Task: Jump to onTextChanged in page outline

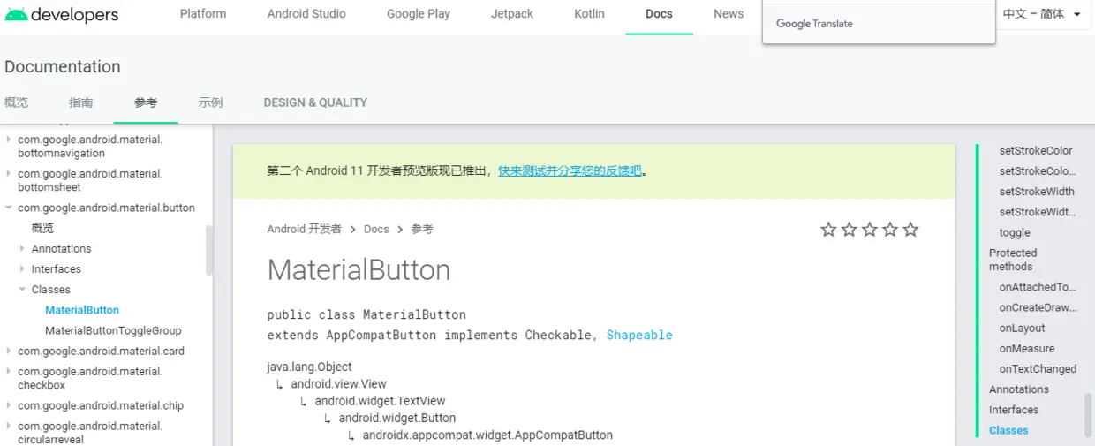Action: [1038, 369]
